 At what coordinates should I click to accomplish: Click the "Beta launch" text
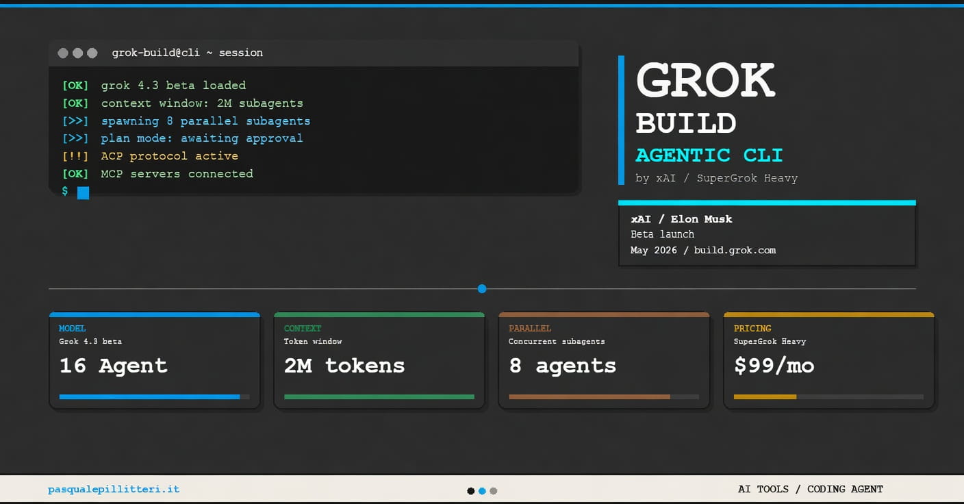(662, 234)
